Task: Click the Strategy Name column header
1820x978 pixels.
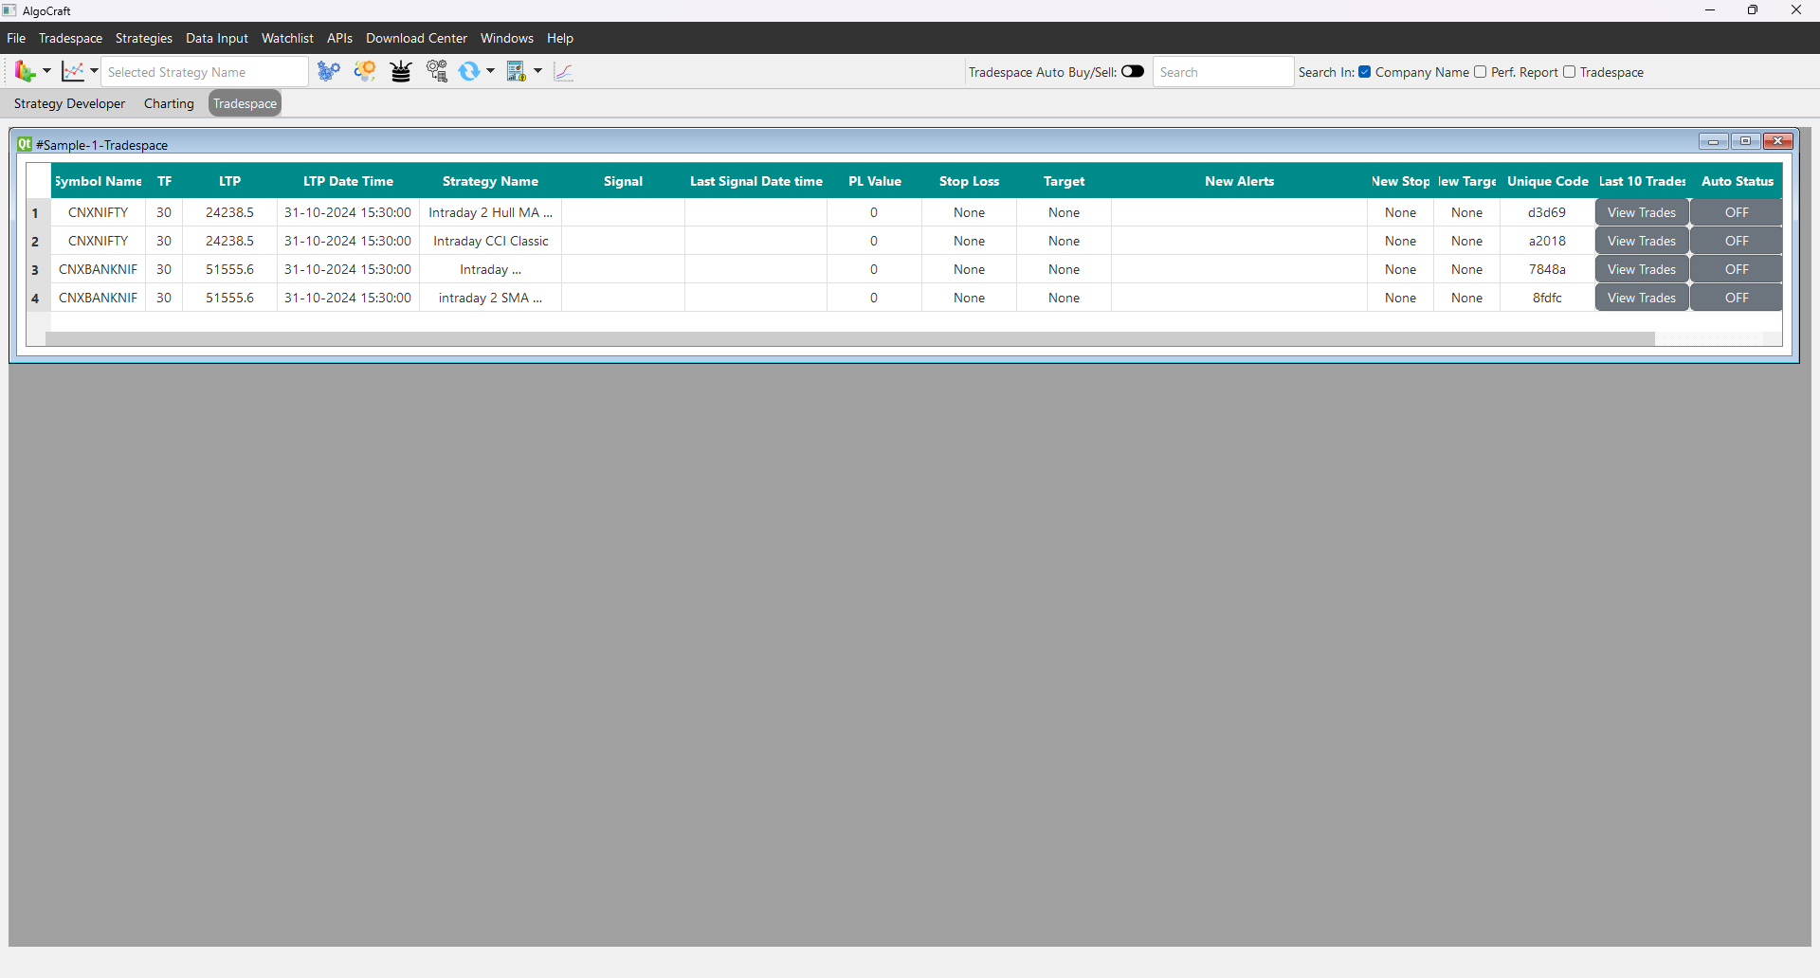Action: (490, 181)
